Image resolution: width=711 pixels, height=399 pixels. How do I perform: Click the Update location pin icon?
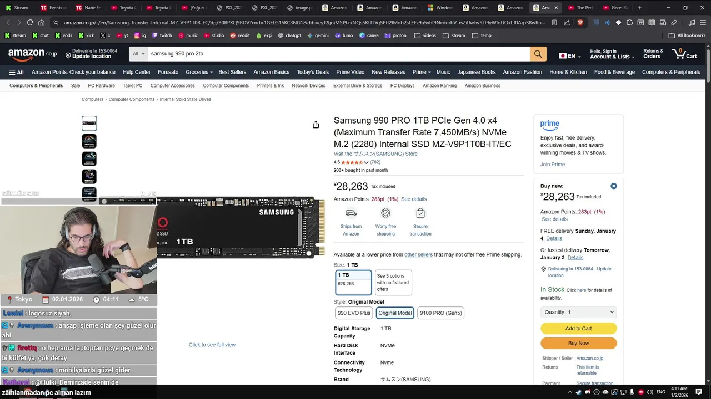[68, 56]
